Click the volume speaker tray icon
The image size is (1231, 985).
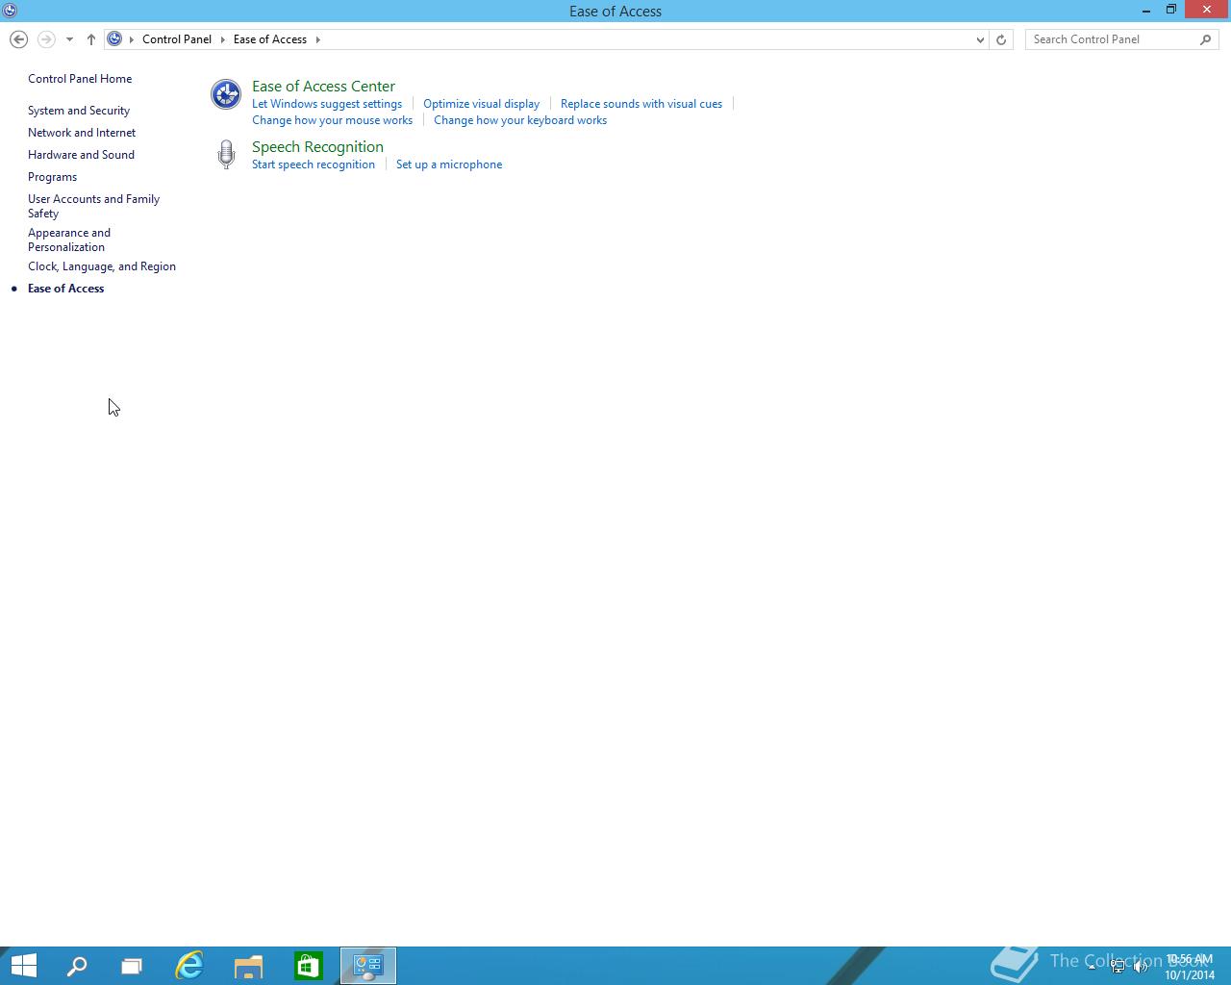[x=1141, y=967]
